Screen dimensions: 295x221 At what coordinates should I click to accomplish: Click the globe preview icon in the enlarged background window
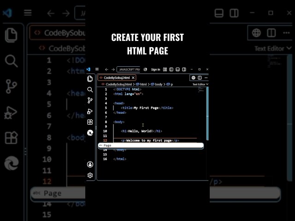[x=256, y=33]
